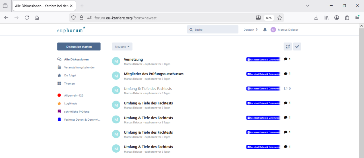Image resolution: width=364 pixels, height=158 pixels.
Task: Select Alle Diskussionen in sidebar
Action: point(76,59)
